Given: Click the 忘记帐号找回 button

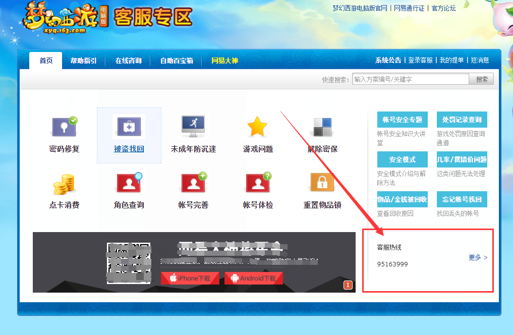Looking at the screenshot, I should point(462,199).
